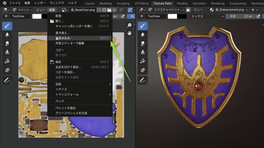Viewport: 264px width, 148px height.
Task: Choose 外部エディターで編集 in the menu
Action: pyautogui.click(x=80, y=43)
